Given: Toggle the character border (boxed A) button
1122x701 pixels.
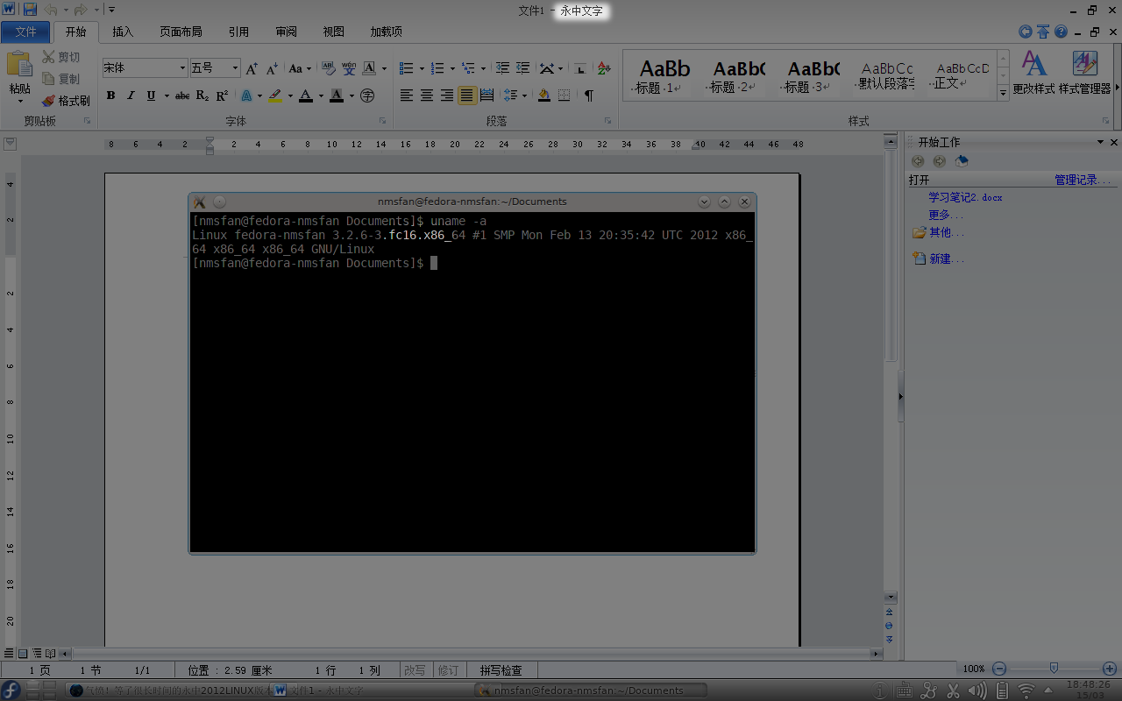Looking at the screenshot, I should pos(369,68).
